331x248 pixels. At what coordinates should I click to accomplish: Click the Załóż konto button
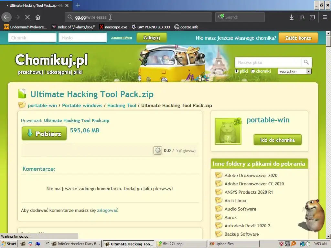click(x=298, y=38)
